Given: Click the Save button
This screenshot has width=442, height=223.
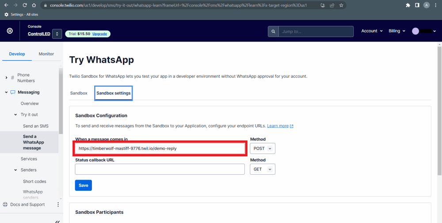Looking at the screenshot, I should pos(83,185).
